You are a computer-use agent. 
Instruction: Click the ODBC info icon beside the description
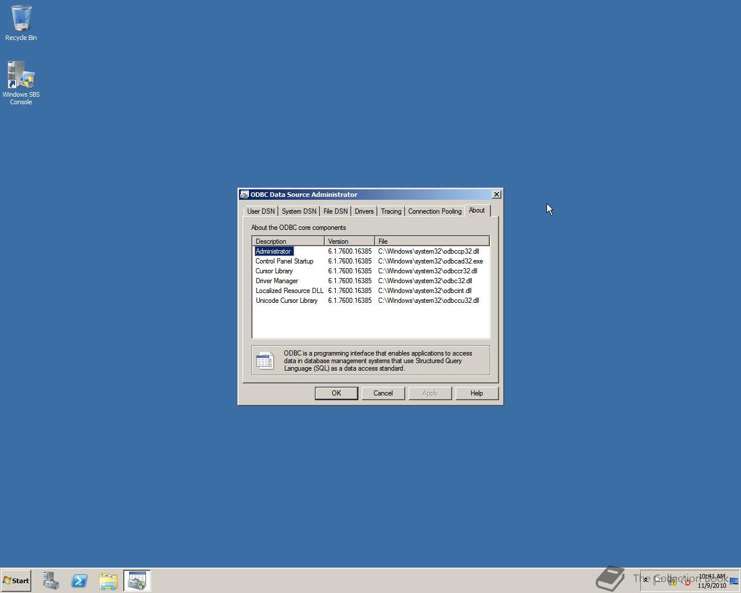pos(265,360)
